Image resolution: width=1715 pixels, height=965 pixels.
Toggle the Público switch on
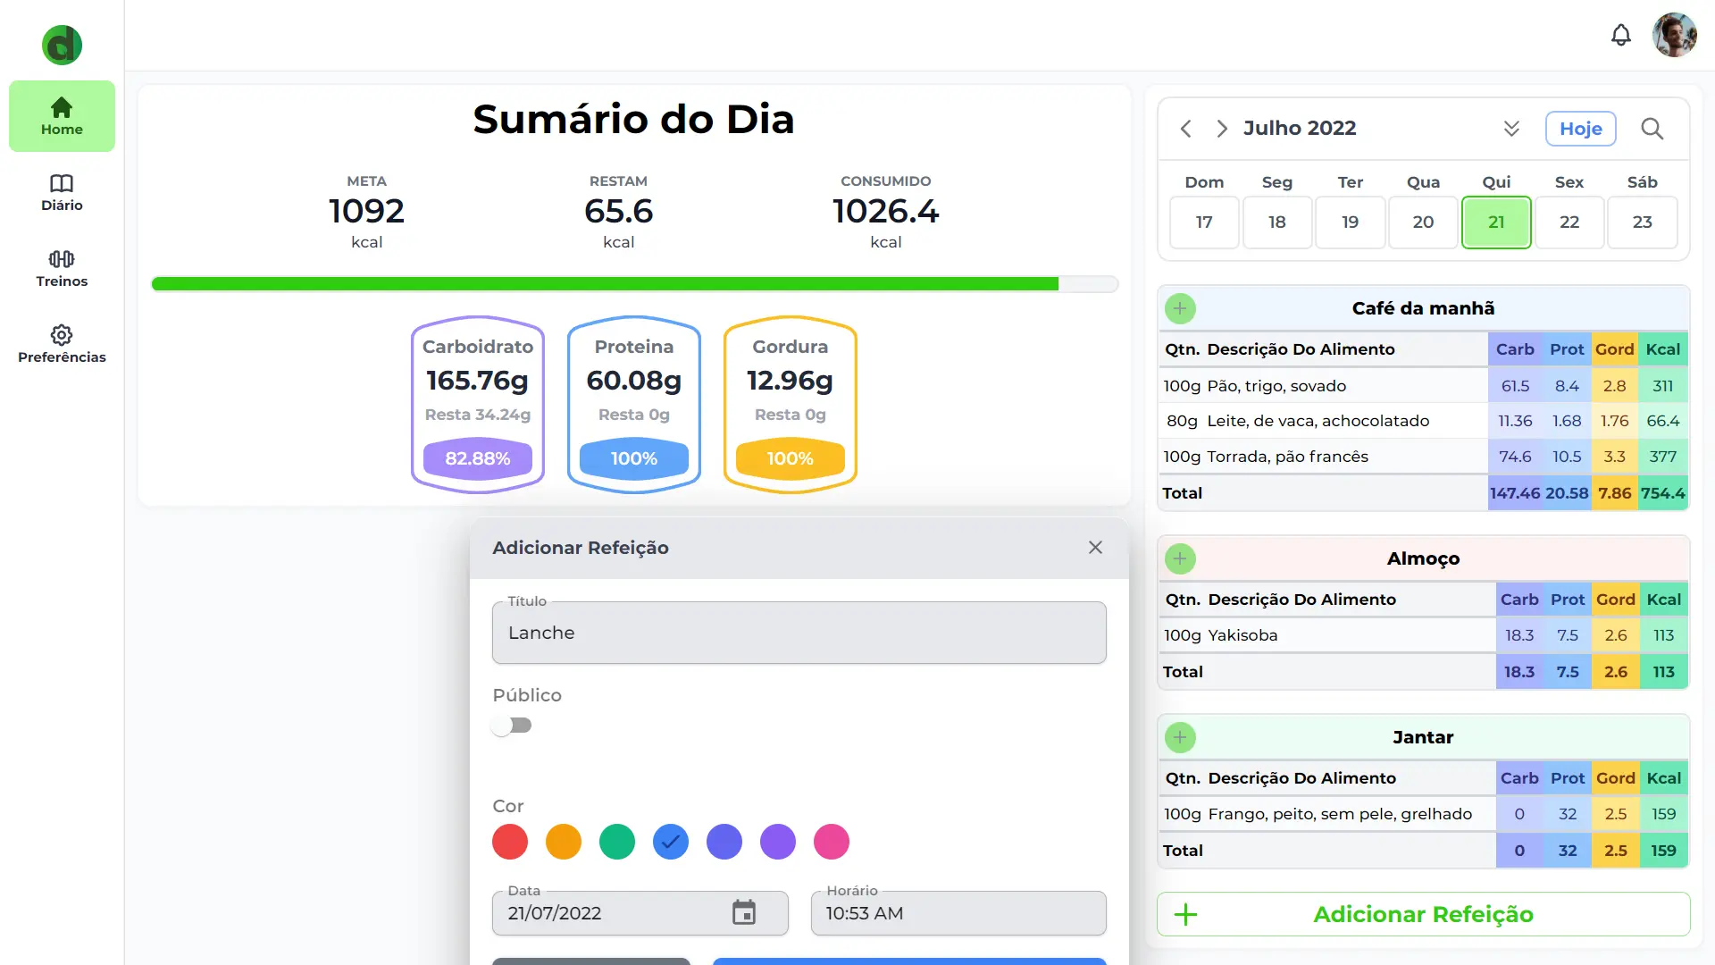(x=513, y=725)
